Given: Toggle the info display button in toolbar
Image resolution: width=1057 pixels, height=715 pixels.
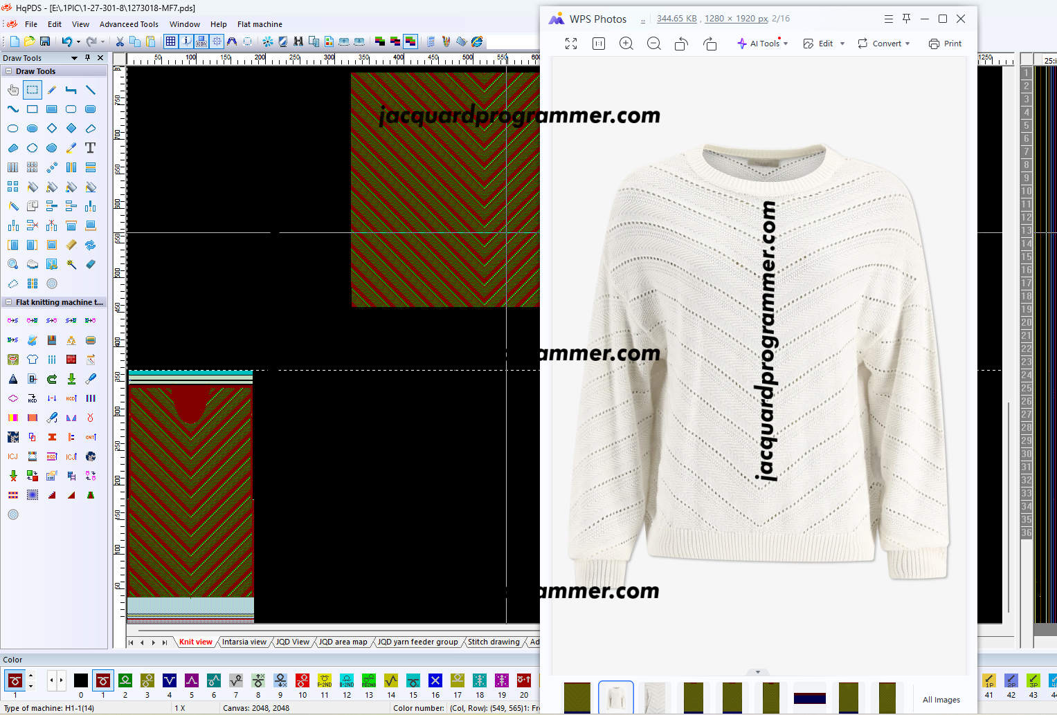Looking at the screenshot, I should pyautogui.click(x=187, y=41).
